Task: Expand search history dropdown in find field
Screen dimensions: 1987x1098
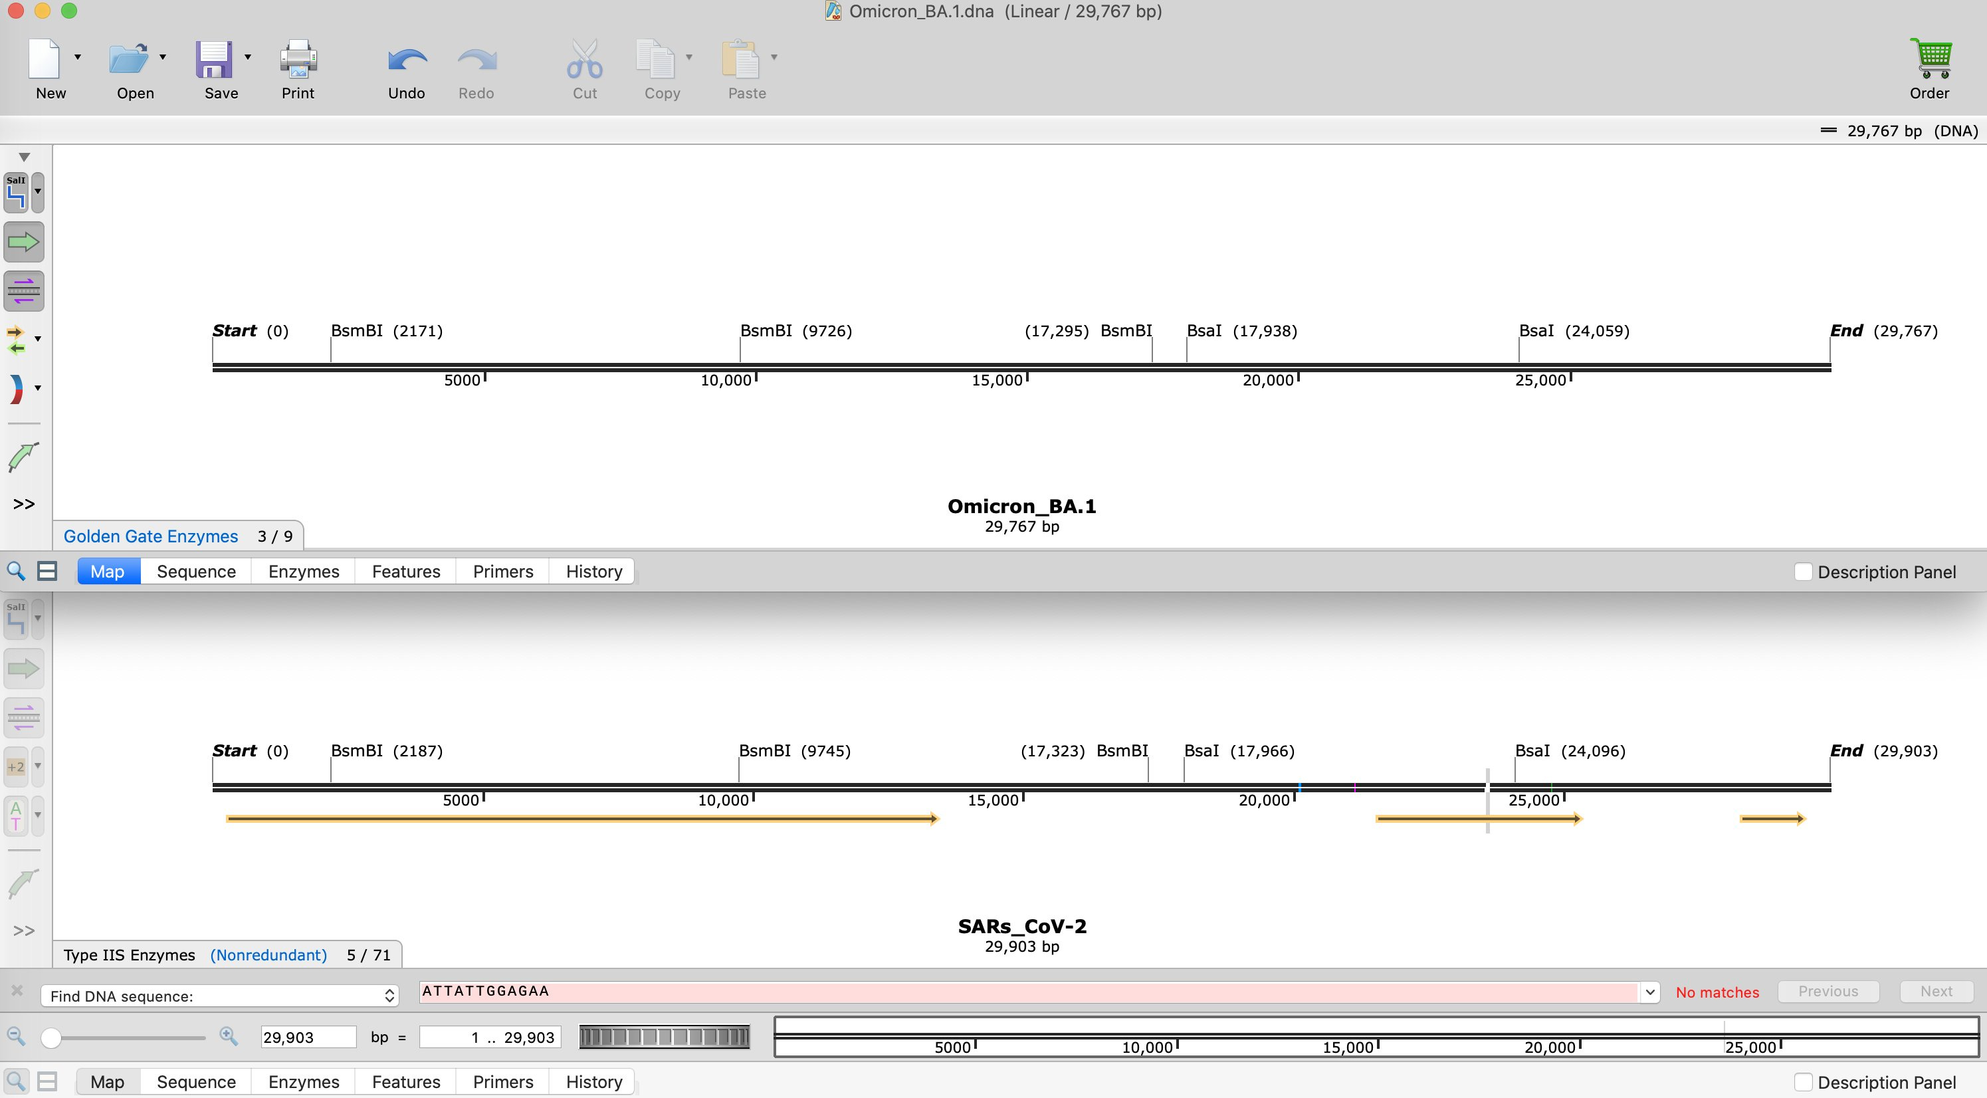Action: pyautogui.click(x=1649, y=992)
